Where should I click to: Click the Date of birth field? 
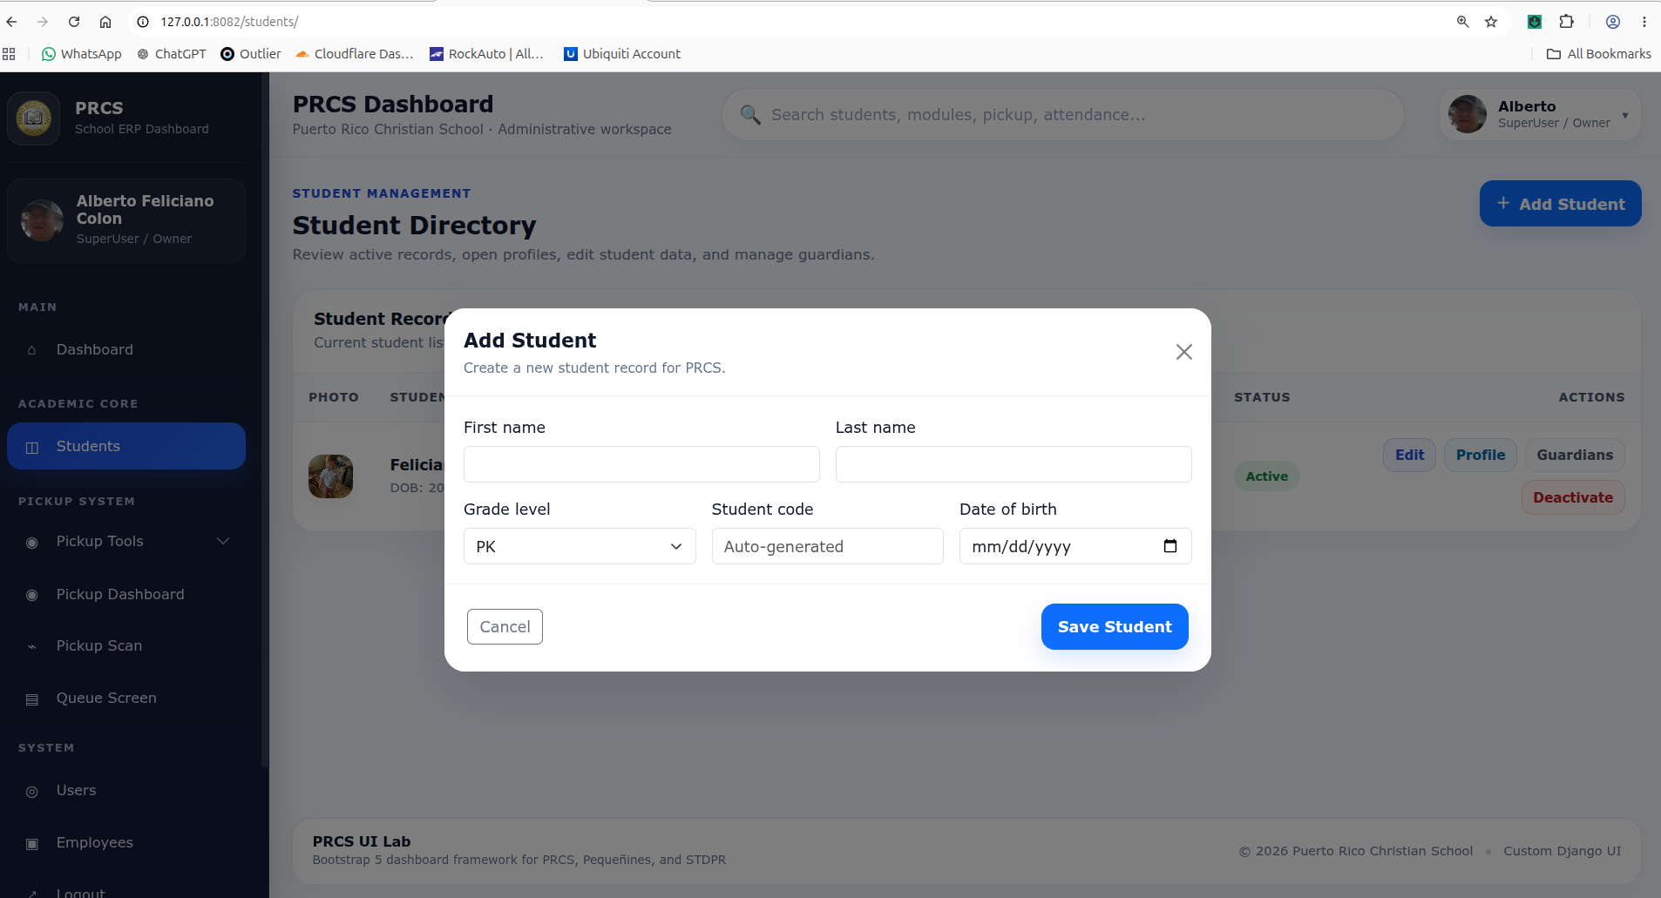tap(1075, 546)
